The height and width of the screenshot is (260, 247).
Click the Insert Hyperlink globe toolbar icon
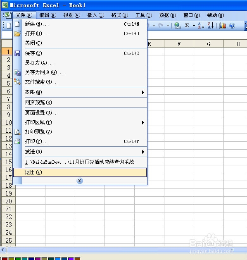pos(178,26)
